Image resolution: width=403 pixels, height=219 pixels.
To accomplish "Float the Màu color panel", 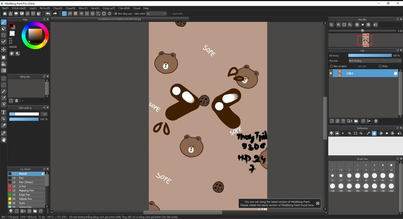I will click(44, 19).
